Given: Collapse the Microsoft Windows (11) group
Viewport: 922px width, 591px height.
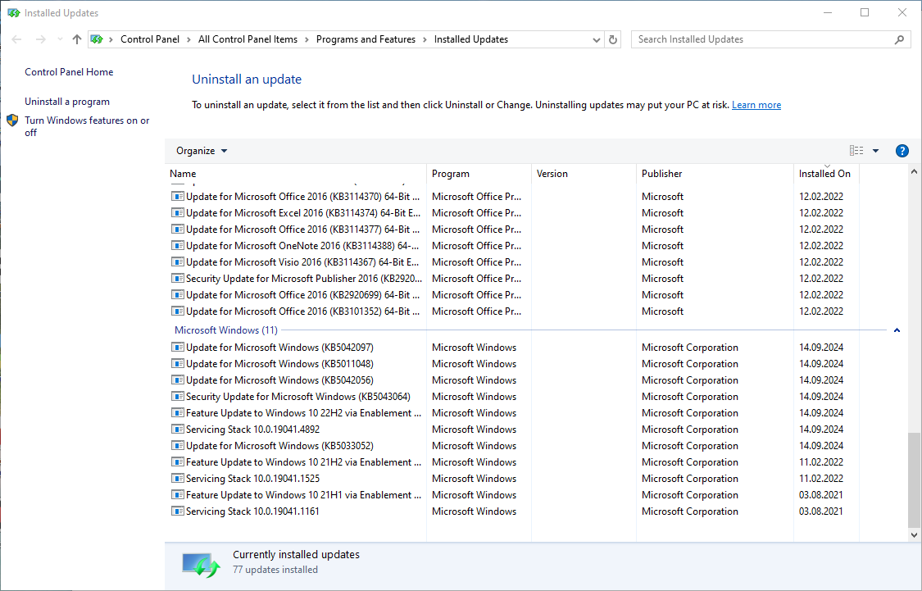Looking at the screenshot, I should pyautogui.click(x=897, y=330).
